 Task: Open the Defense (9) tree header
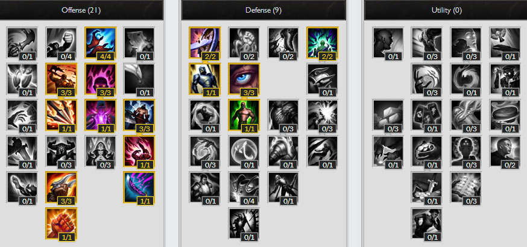[x=263, y=10]
